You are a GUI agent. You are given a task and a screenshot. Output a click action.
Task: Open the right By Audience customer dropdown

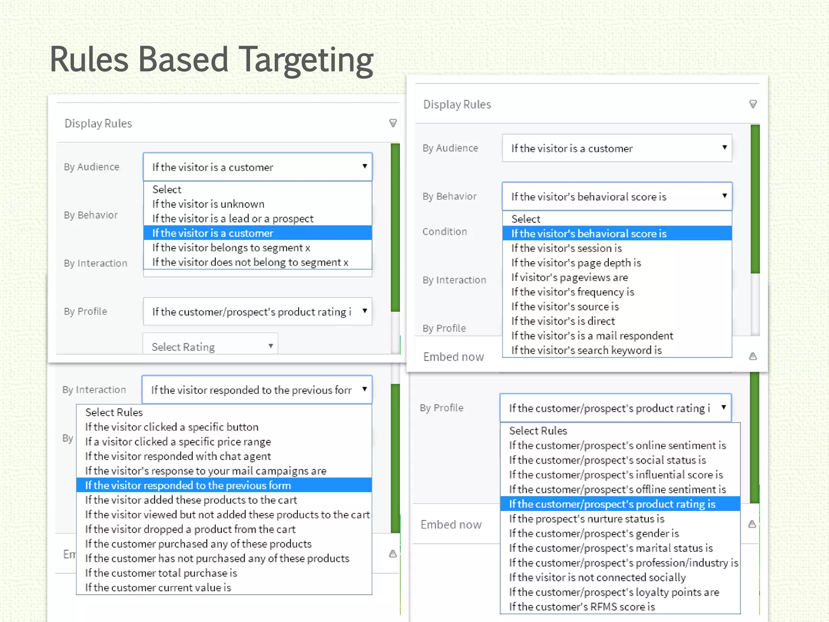(x=616, y=148)
